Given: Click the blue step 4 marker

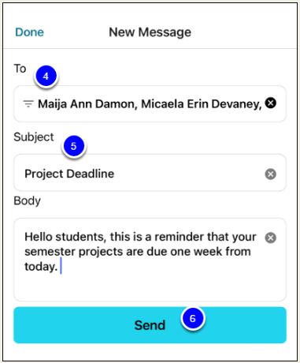Looking at the screenshot, I should (46, 76).
